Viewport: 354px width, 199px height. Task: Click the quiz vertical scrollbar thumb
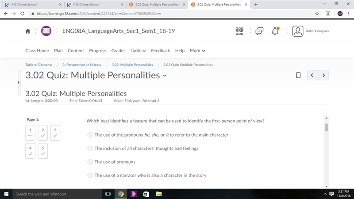pos(327,127)
